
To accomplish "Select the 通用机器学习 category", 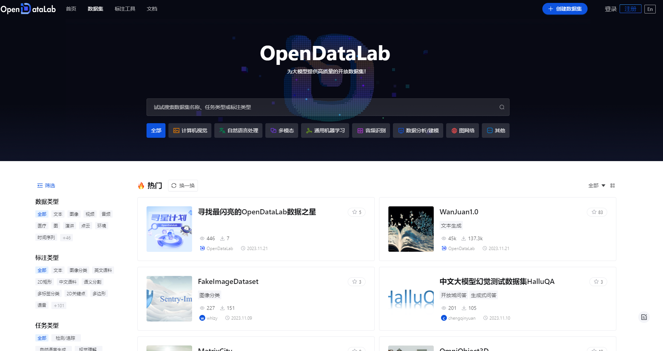I will coord(325,130).
